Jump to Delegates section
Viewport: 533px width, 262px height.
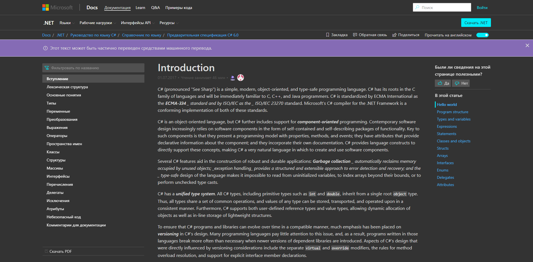(445, 177)
